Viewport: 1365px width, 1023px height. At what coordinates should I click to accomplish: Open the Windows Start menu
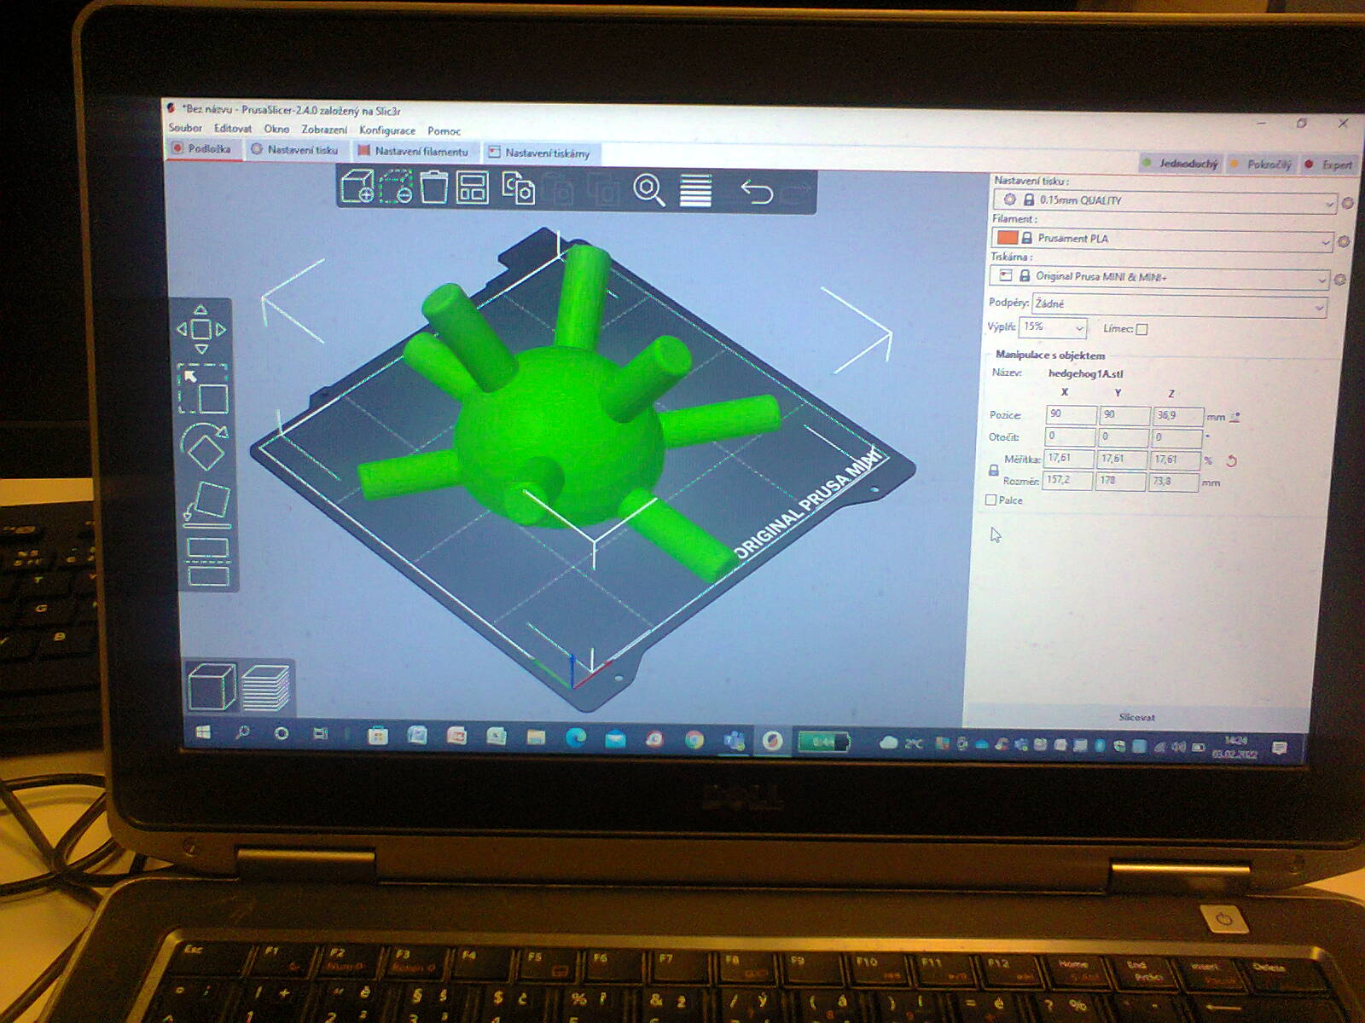(x=203, y=732)
